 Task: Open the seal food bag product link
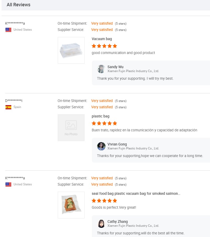click(136, 193)
